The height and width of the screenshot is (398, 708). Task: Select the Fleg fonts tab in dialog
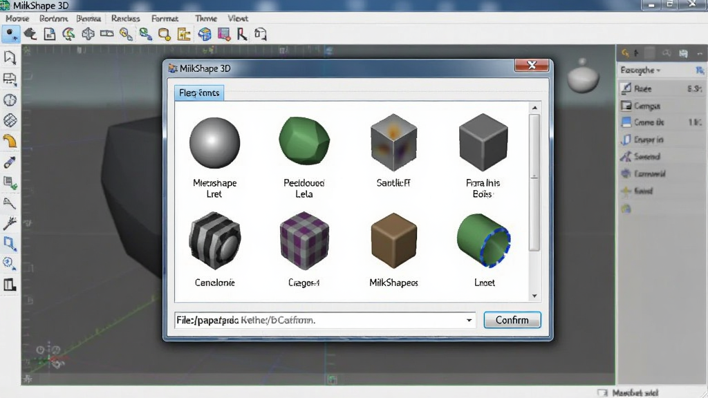(x=199, y=93)
